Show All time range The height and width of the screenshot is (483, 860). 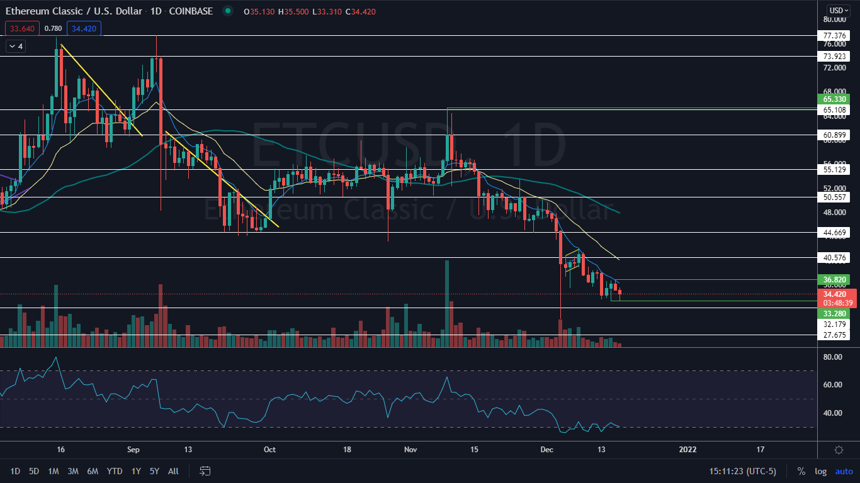(x=173, y=471)
